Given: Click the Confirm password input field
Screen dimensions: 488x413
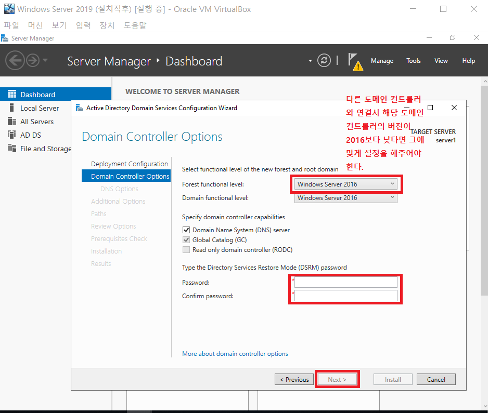Looking at the screenshot, I should [x=346, y=296].
